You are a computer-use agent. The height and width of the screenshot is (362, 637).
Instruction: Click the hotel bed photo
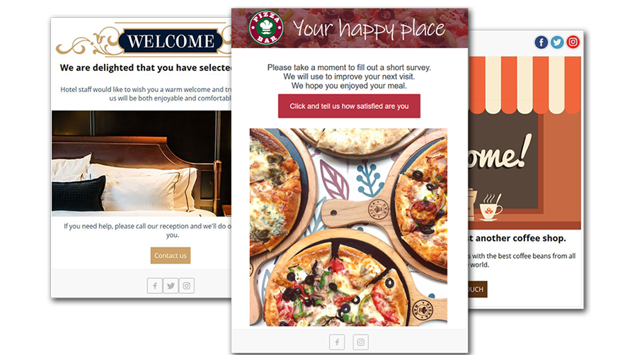coord(142,164)
